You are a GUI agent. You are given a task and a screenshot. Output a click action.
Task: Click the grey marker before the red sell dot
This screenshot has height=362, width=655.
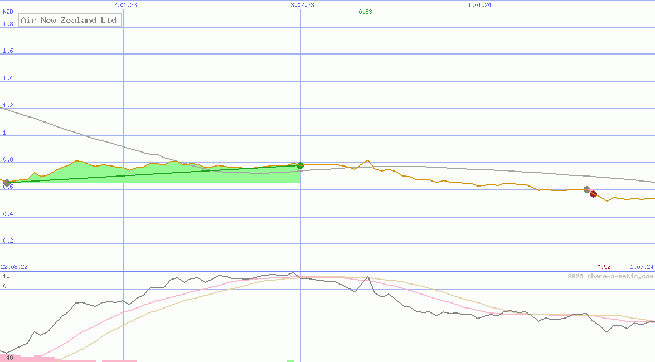click(x=586, y=189)
